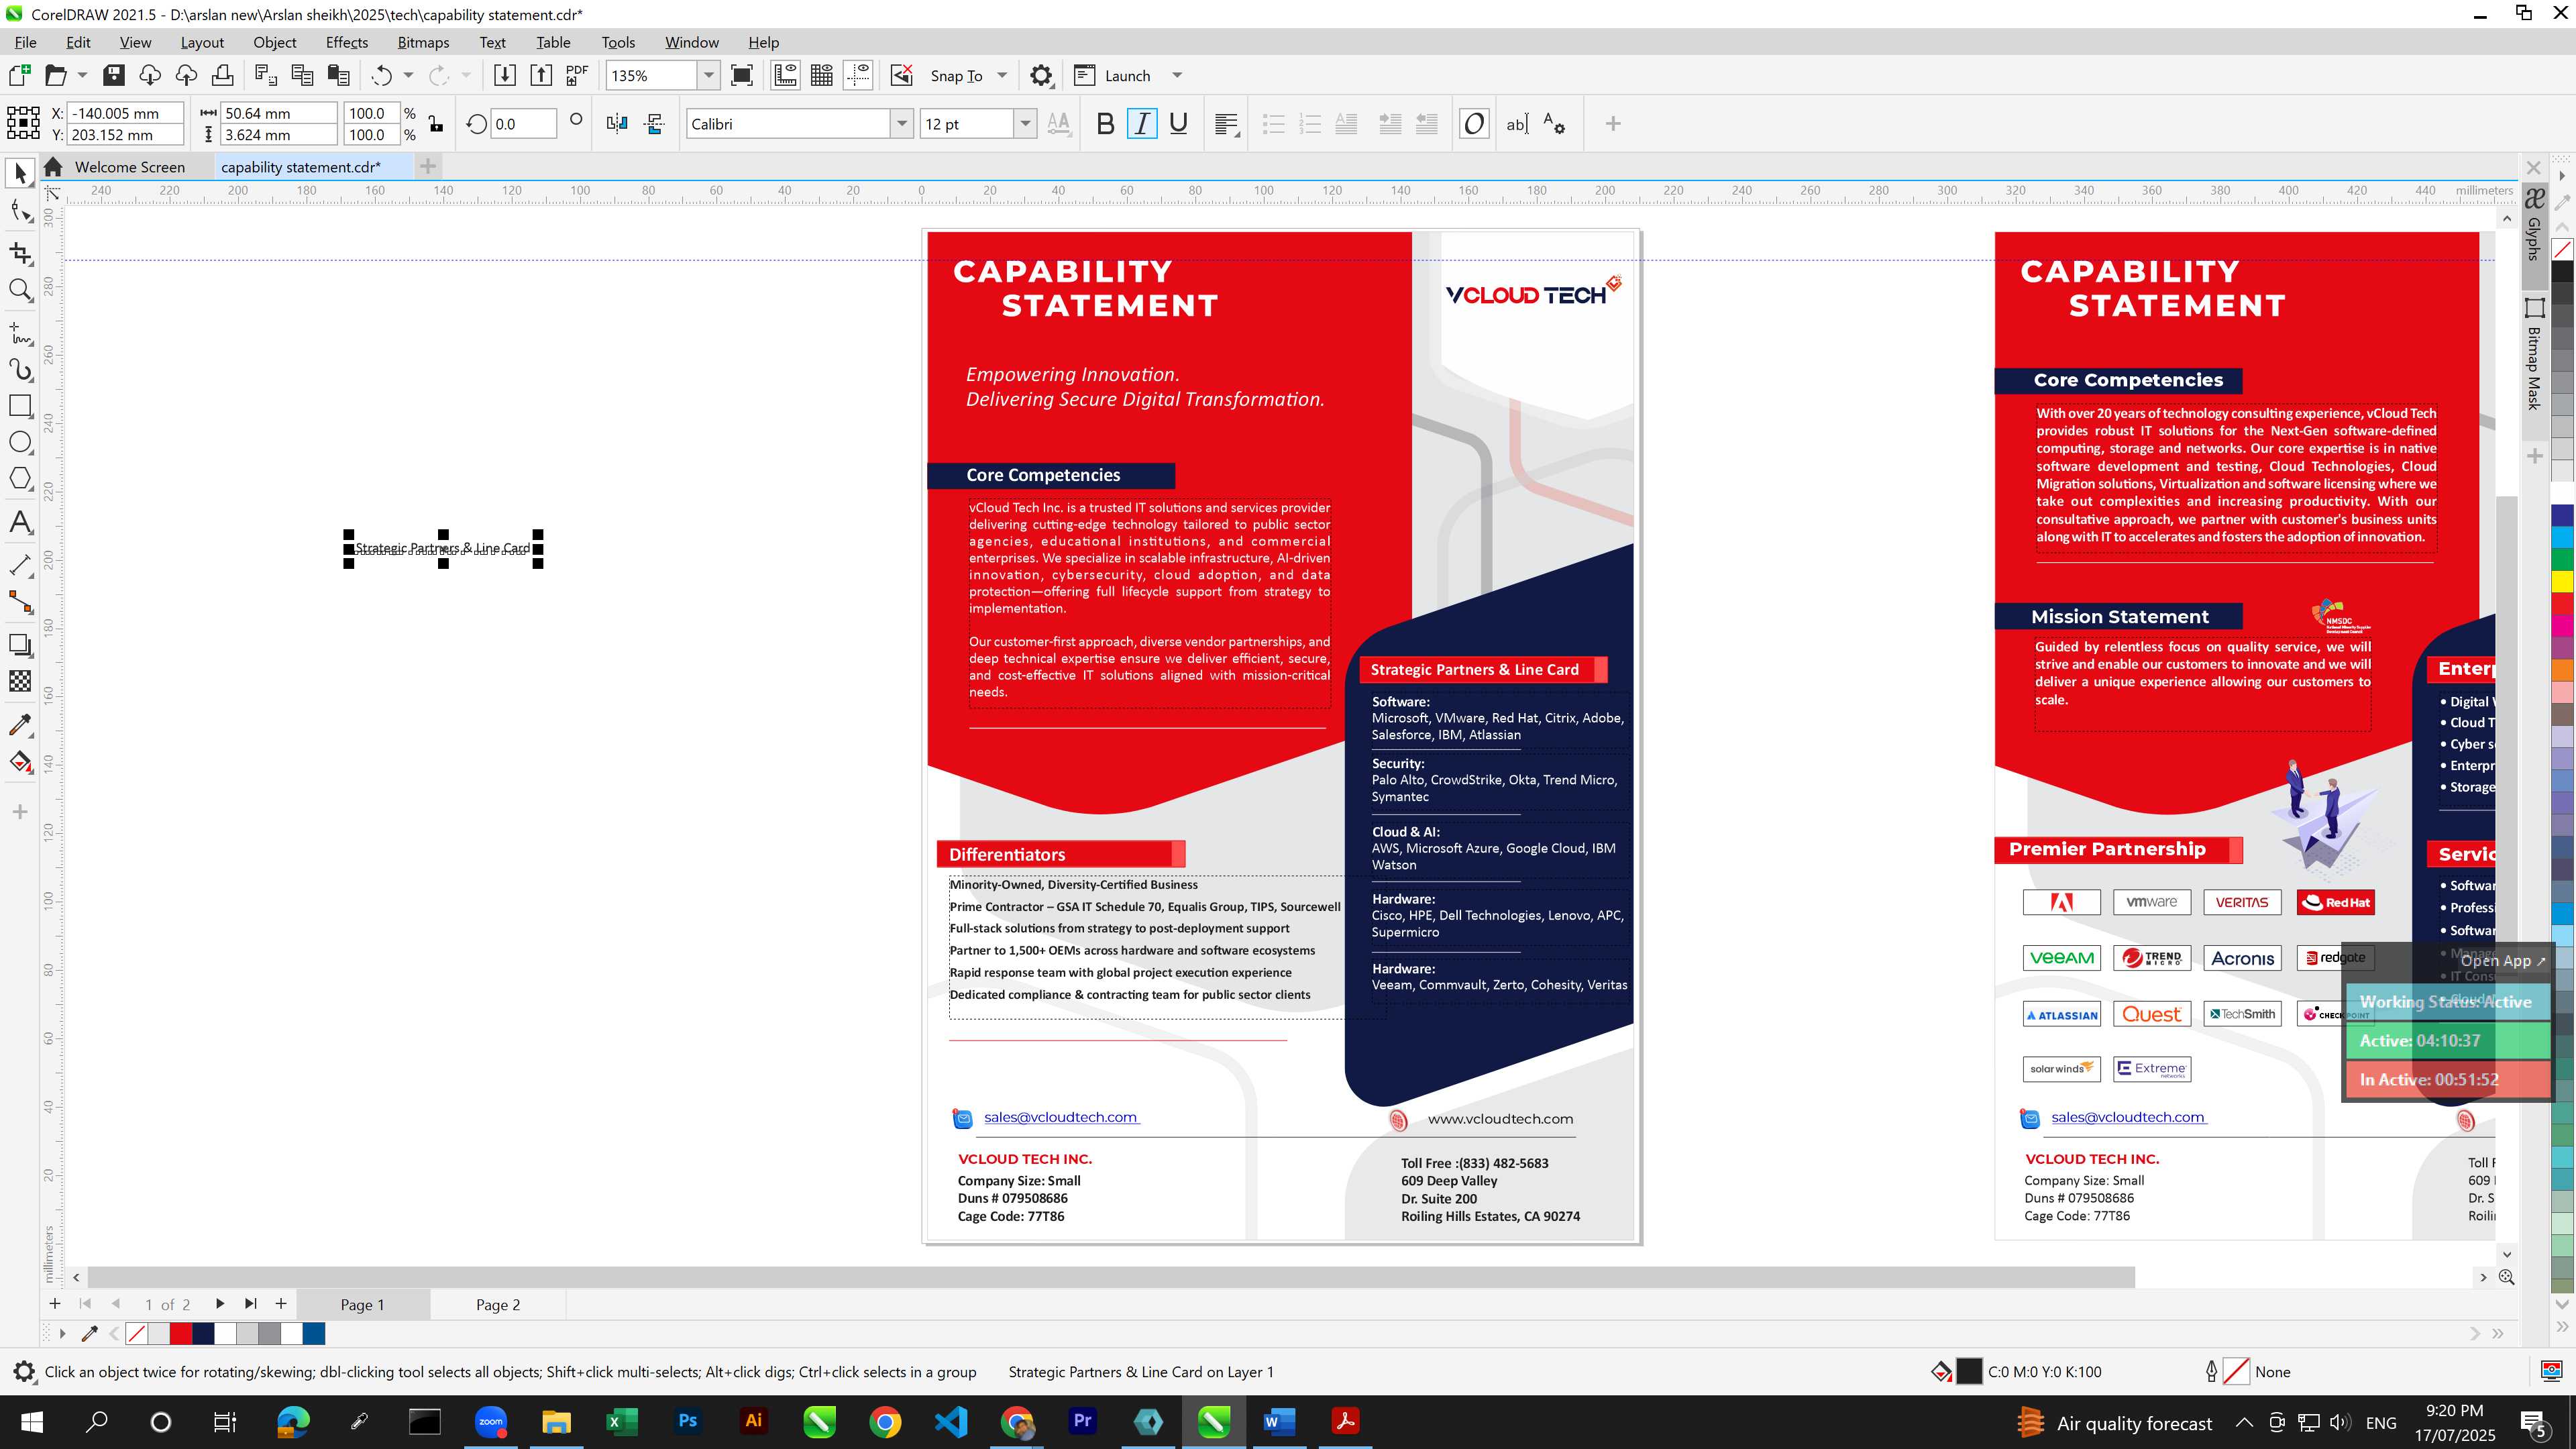Click the Save icon
Image resolution: width=2576 pixels, height=1449 pixels.
click(x=113, y=75)
